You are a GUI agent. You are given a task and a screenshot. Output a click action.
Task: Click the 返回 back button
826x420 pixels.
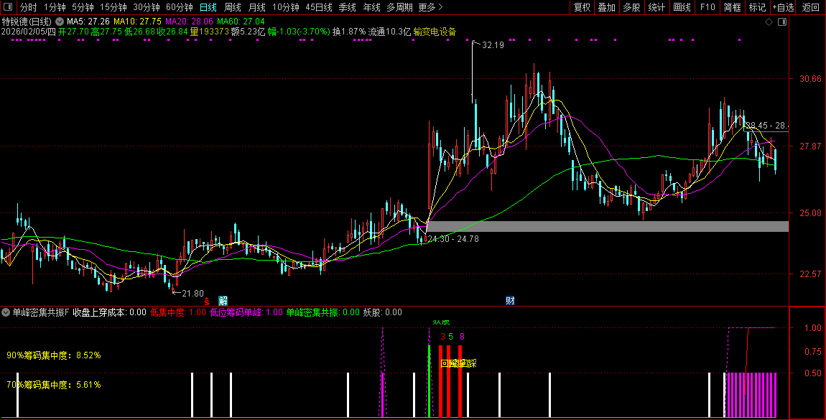point(810,7)
